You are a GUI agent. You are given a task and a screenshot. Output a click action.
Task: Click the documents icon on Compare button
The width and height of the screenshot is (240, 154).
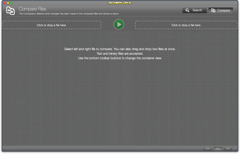pos(213,10)
